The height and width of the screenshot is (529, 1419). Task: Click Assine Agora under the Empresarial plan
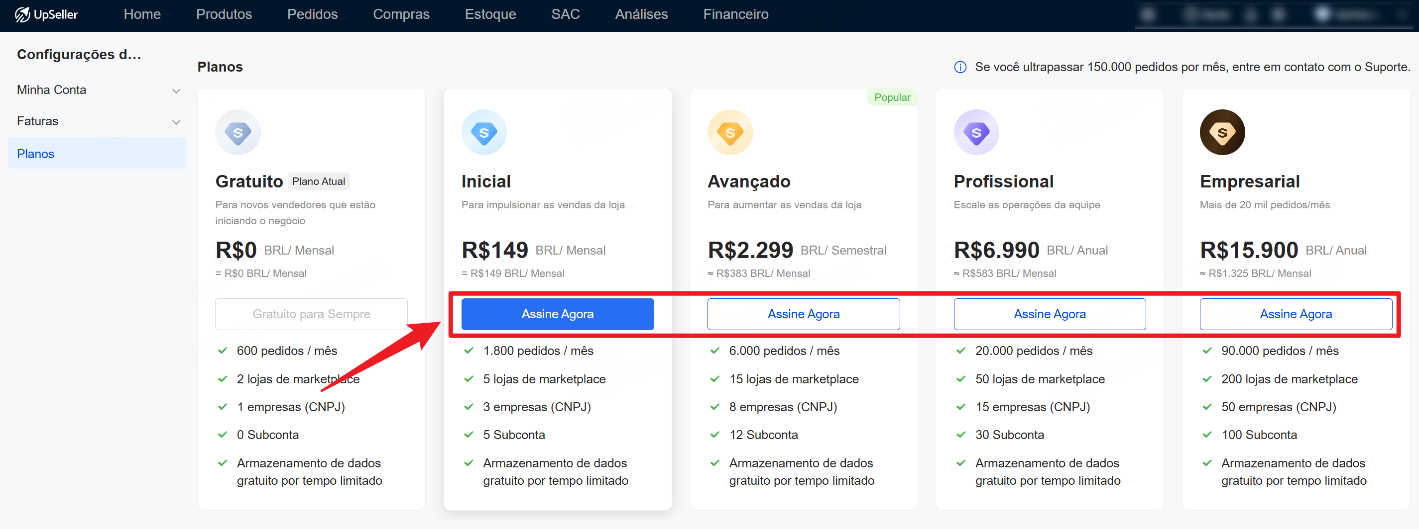tap(1296, 314)
